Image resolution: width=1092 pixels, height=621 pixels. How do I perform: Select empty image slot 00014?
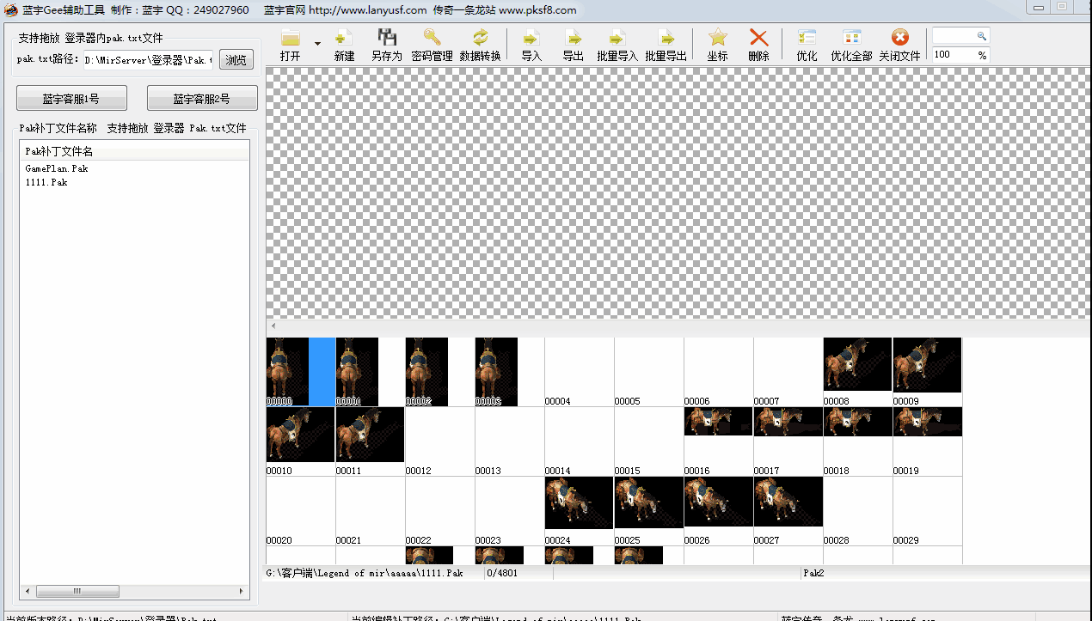579,441
